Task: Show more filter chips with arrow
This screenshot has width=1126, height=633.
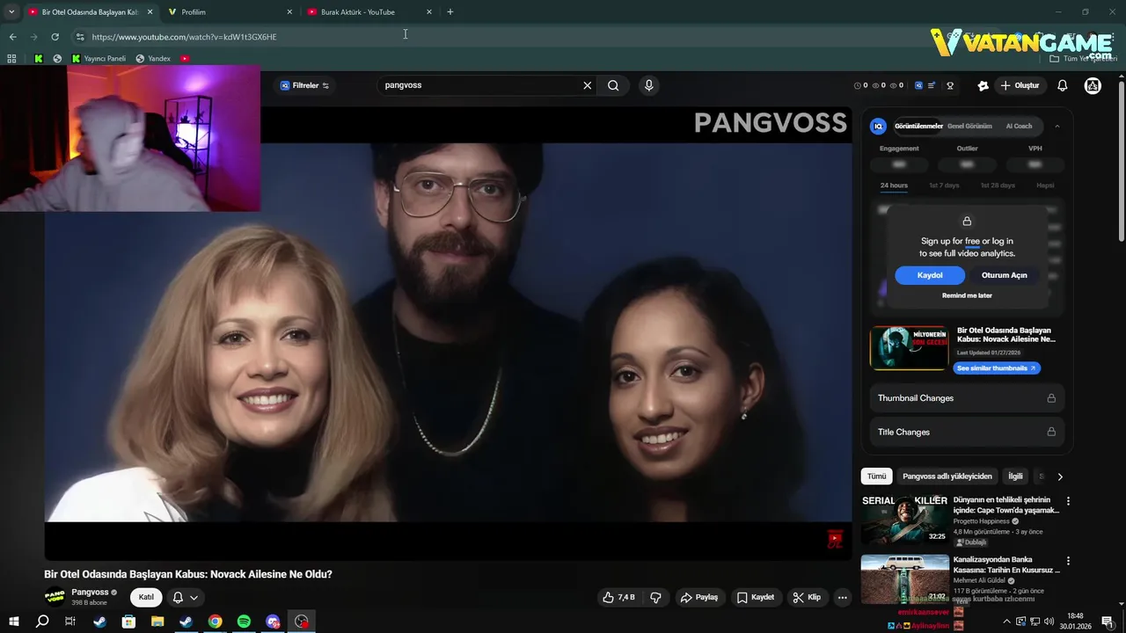Action: [1060, 477]
